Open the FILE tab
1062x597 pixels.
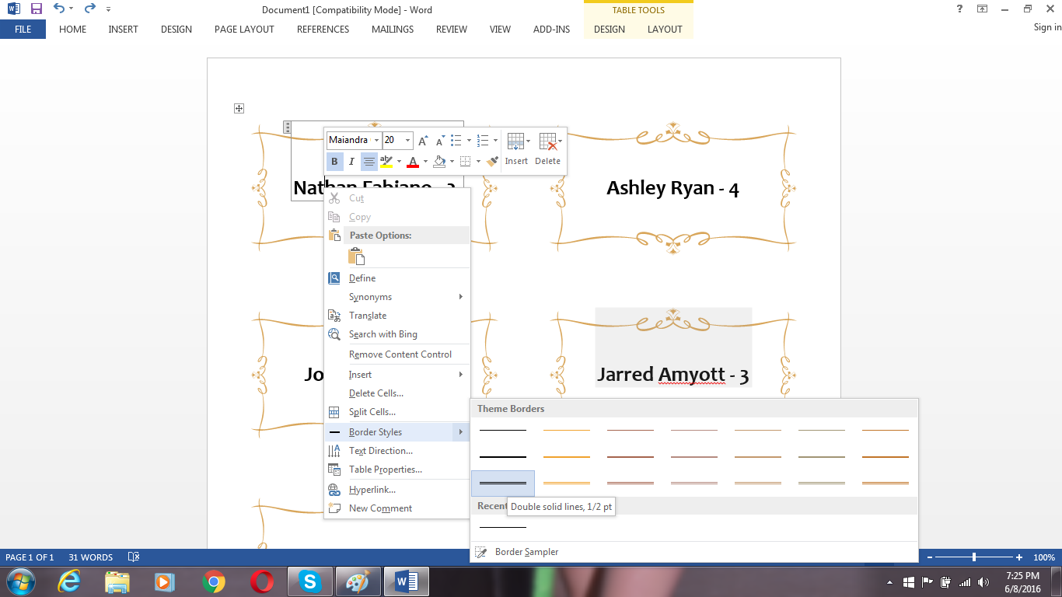tap(23, 30)
